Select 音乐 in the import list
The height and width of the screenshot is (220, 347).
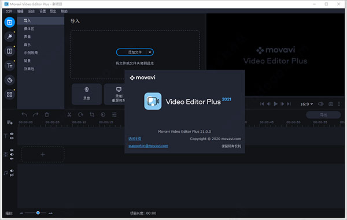[x=40, y=44]
